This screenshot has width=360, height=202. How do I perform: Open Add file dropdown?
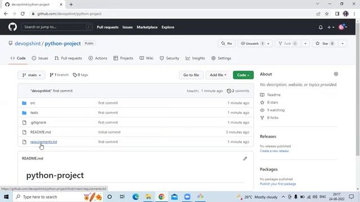tap(218, 75)
